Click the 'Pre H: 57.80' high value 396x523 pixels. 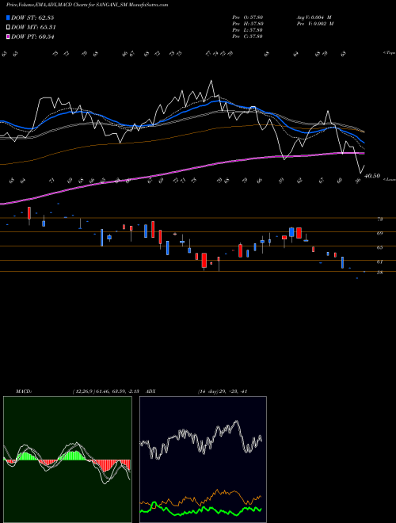(248, 24)
